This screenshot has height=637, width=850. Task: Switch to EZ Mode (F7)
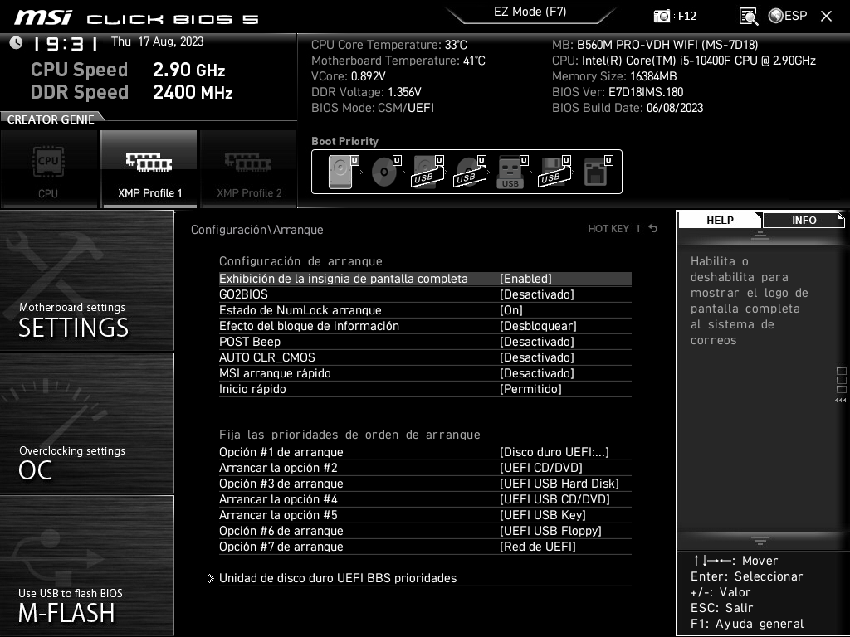pos(530,12)
